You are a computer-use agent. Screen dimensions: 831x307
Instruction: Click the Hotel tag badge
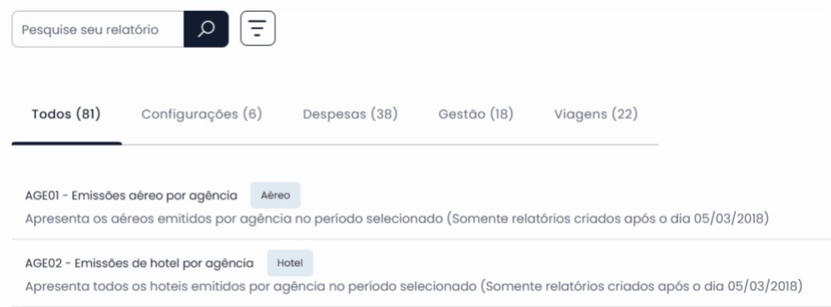[x=290, y=263]
